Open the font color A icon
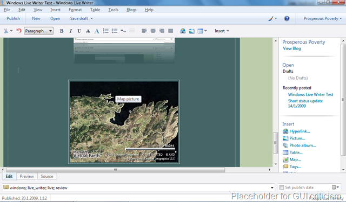The height and width of the screenshot is (202, 346). [97, 31]
